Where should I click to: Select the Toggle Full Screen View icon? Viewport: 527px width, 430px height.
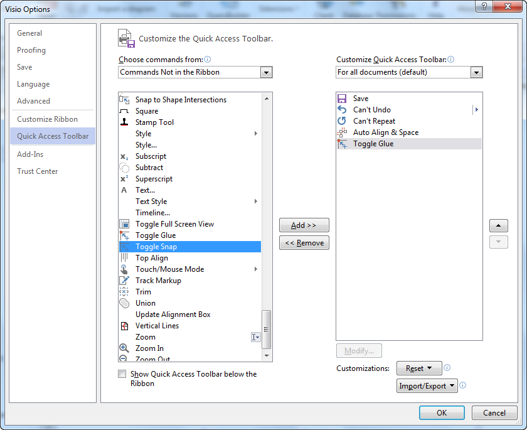coord(124,224)
